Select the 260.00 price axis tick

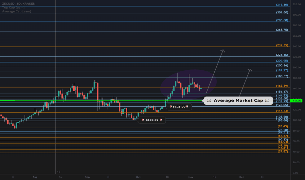click(x=296, y=36)
